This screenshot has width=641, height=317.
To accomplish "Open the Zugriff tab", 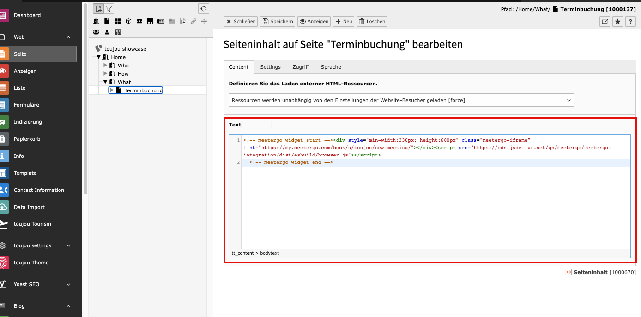I will tap(301, 67).
